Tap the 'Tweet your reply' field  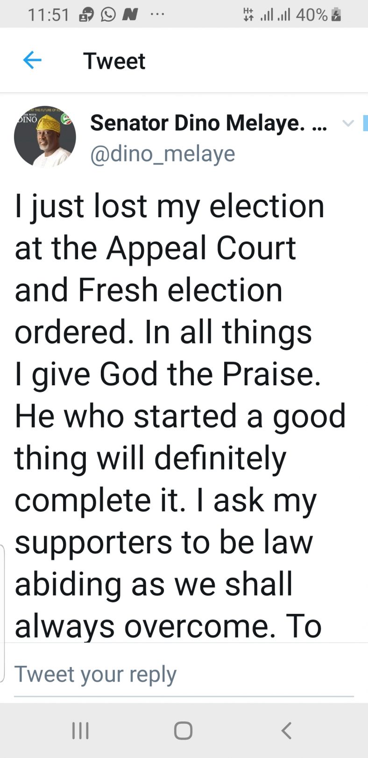click(184, 674)
